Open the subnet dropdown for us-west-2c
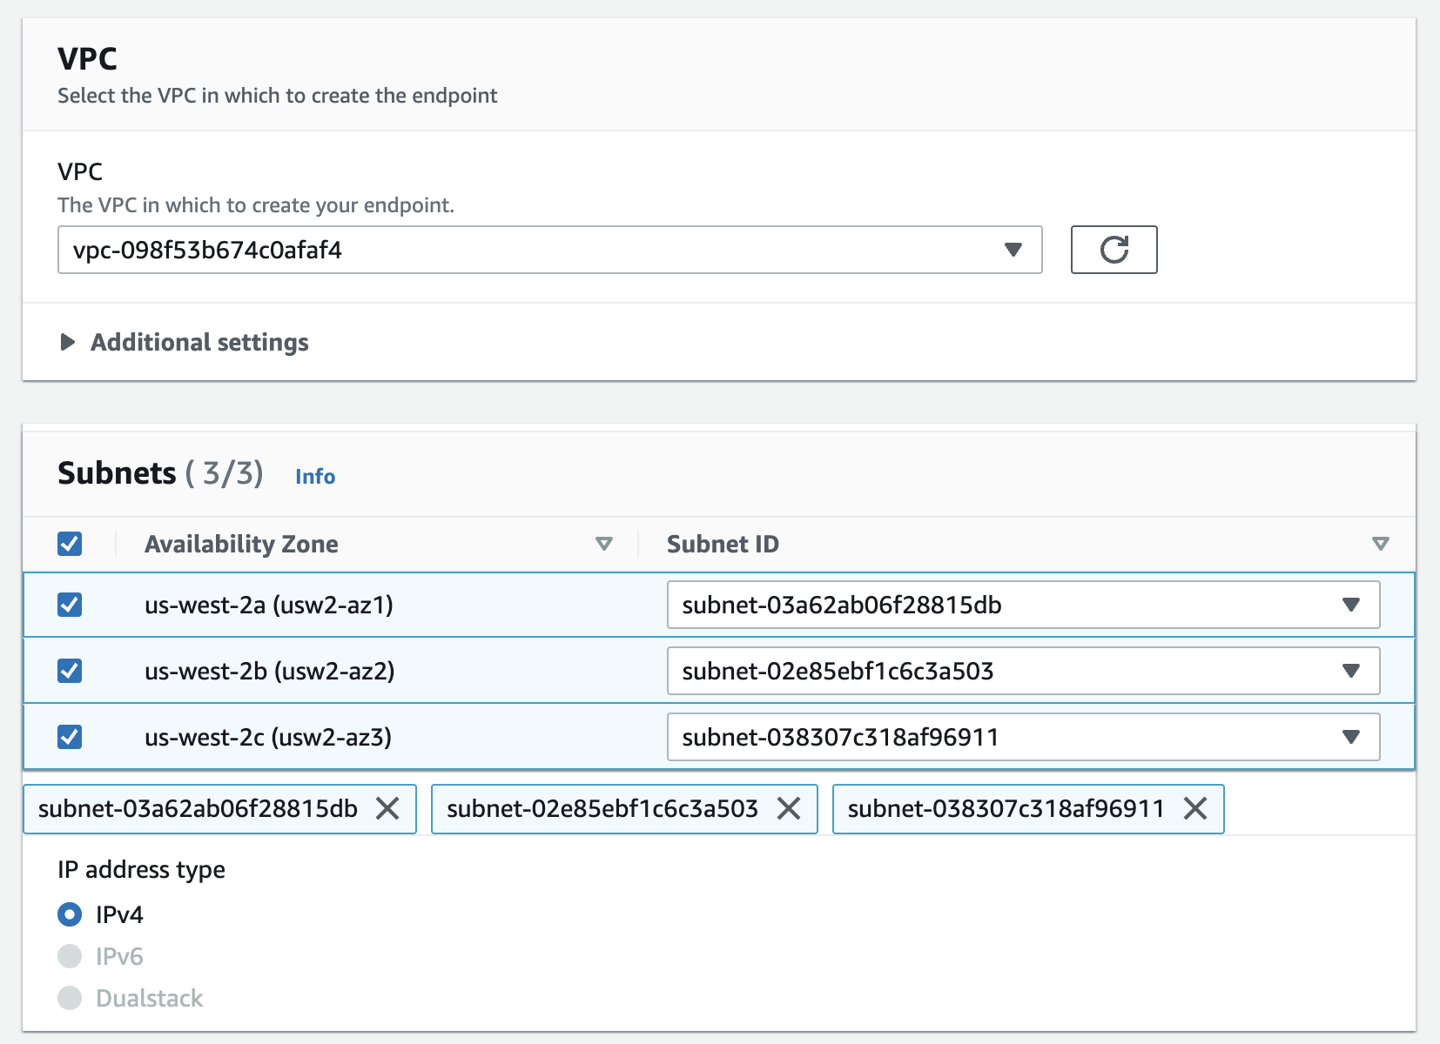Screen dimensions: 1440x1044 tap(1350, 737)
